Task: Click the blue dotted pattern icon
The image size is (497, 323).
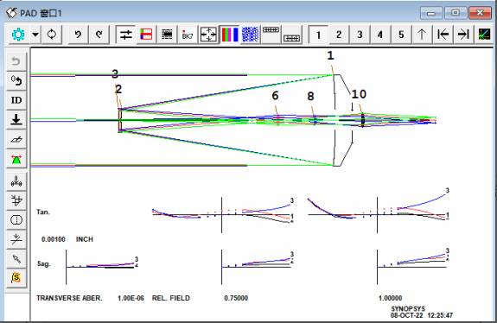Action: (x=250, y=35)
